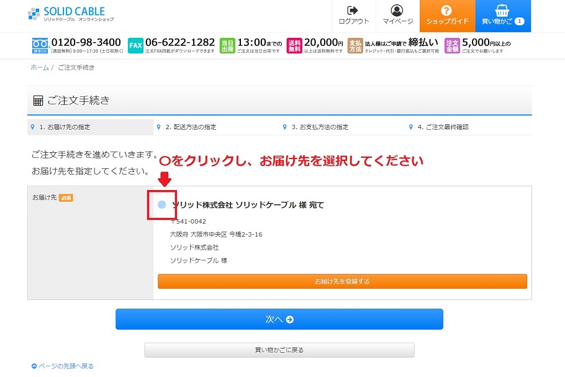Viewport: 565px width, 377px height.
Task: Follow the ページの先頭へ戻る link
Action: [66, 366]
